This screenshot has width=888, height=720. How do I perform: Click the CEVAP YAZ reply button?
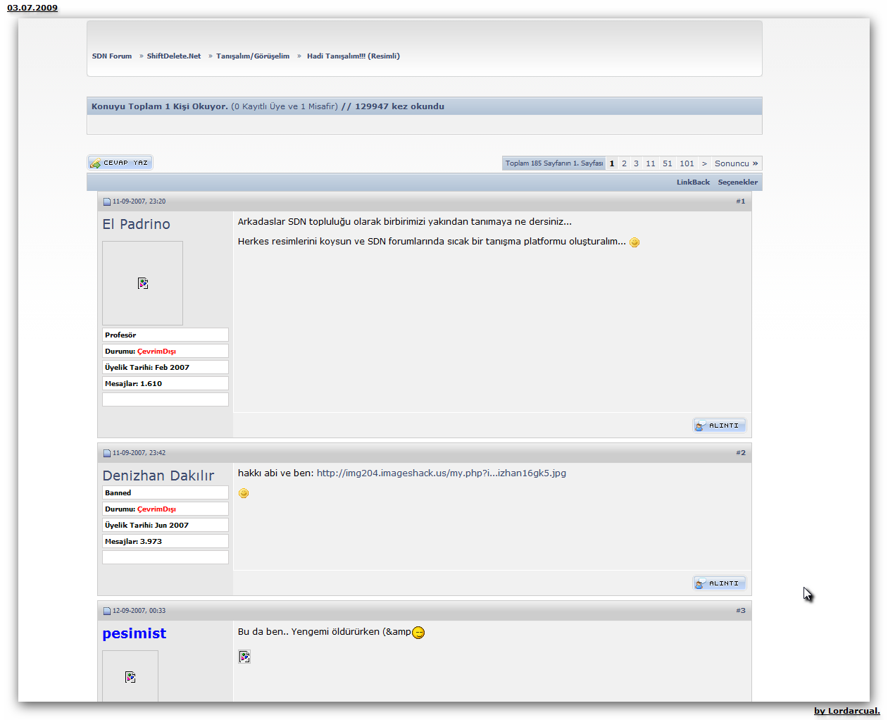(120, 163)
